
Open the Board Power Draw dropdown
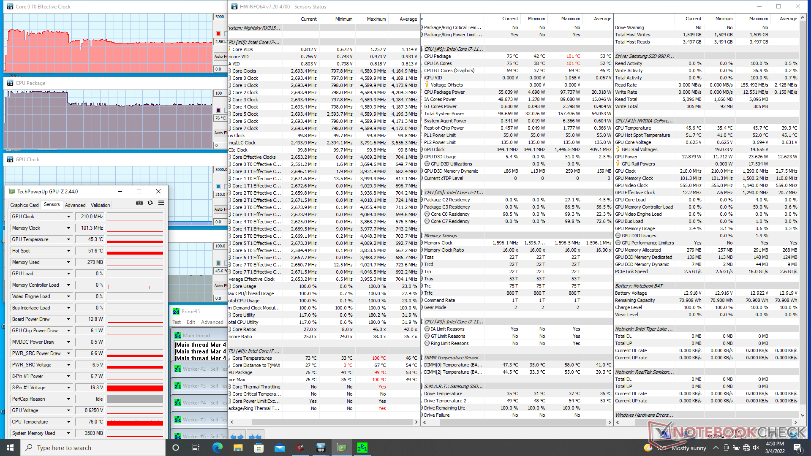(68, 319)
